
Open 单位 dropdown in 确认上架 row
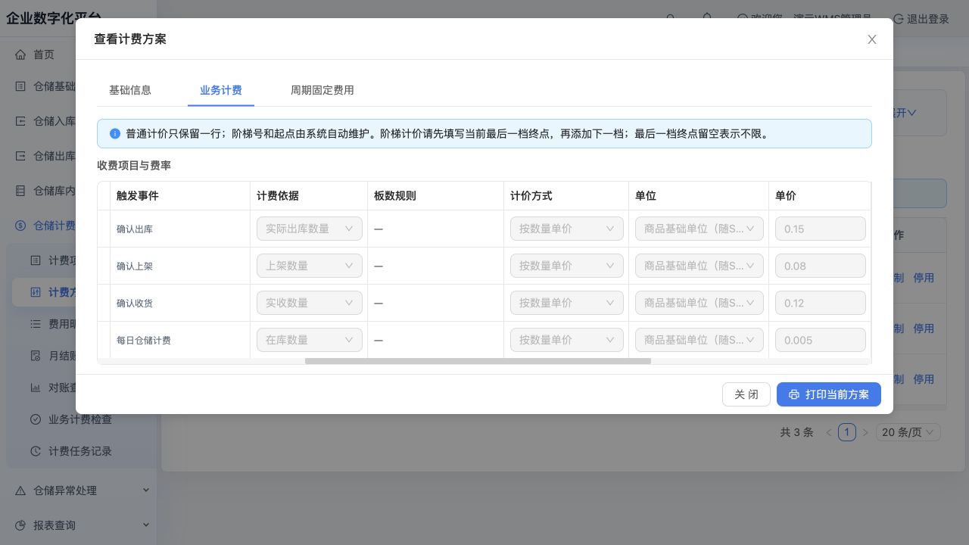[x=699, y=266]
